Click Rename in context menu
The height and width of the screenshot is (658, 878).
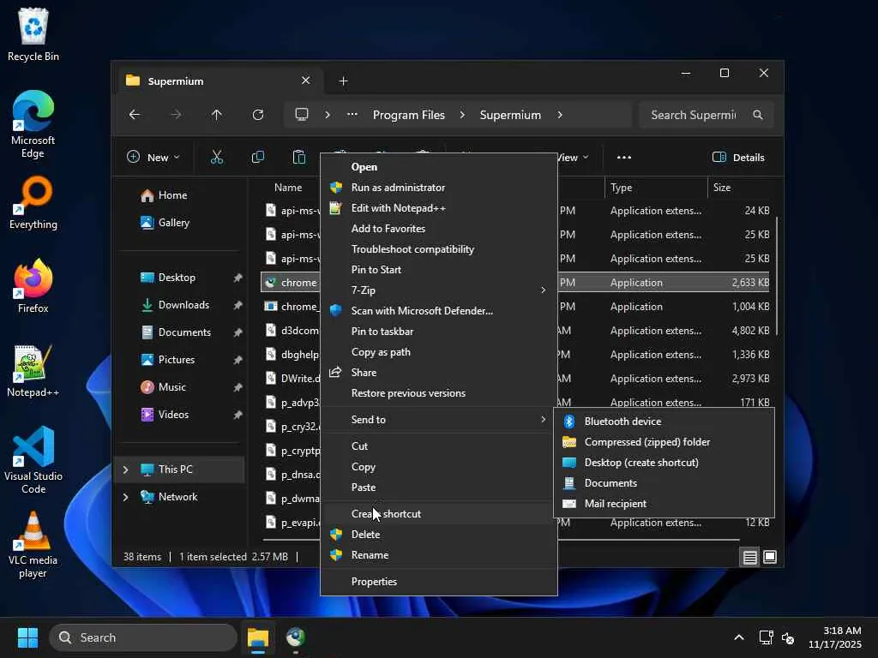pyautogui.click(x=438, y=555)
